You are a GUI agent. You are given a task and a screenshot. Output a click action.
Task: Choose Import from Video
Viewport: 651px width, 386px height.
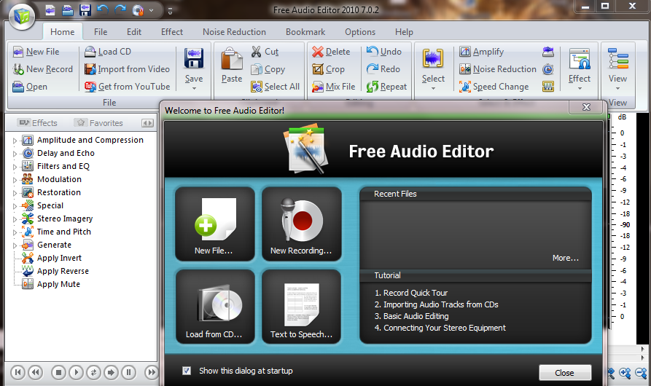coord(127,69)
